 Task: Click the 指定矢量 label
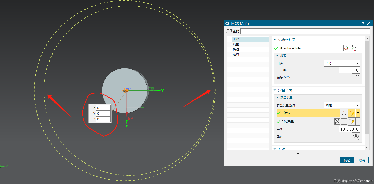(287, 121)
